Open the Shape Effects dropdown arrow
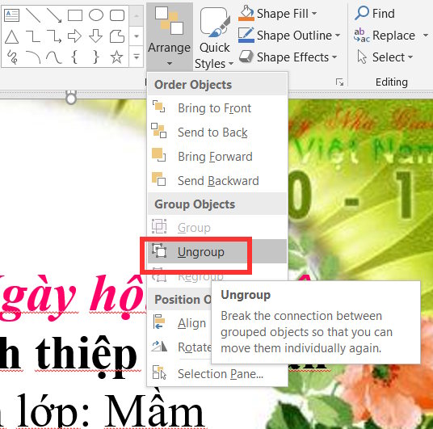Image resolution: width=433 pixels, height=429 pixels. [x=334, y=57]
